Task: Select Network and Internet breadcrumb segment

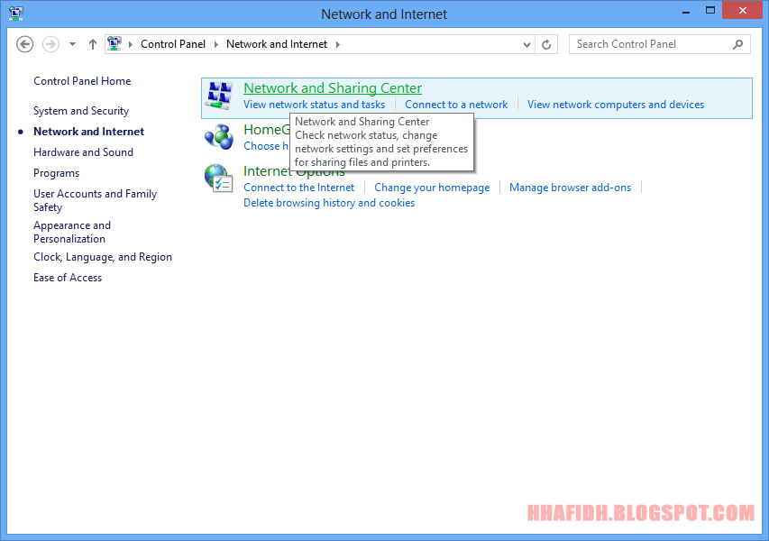Action: [277, 43]
